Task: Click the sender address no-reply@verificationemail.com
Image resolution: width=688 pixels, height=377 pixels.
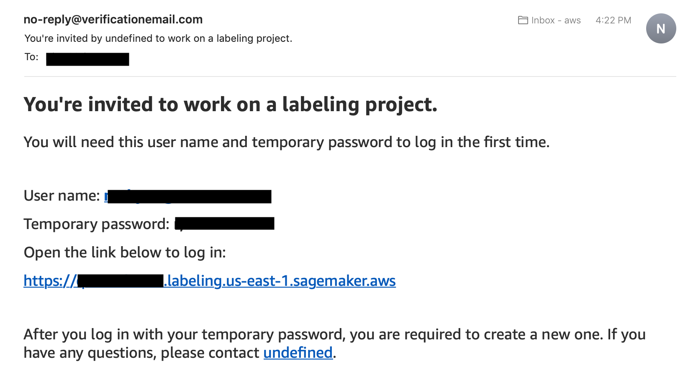Action: click(113, 19)
